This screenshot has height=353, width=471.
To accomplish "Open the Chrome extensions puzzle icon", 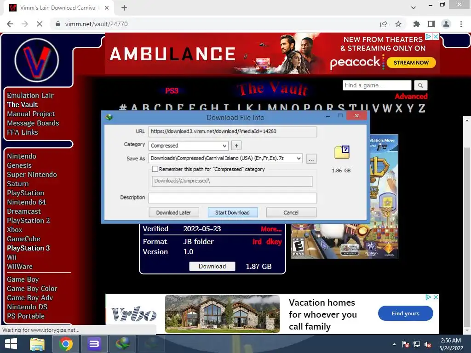I will pos(416,24).
